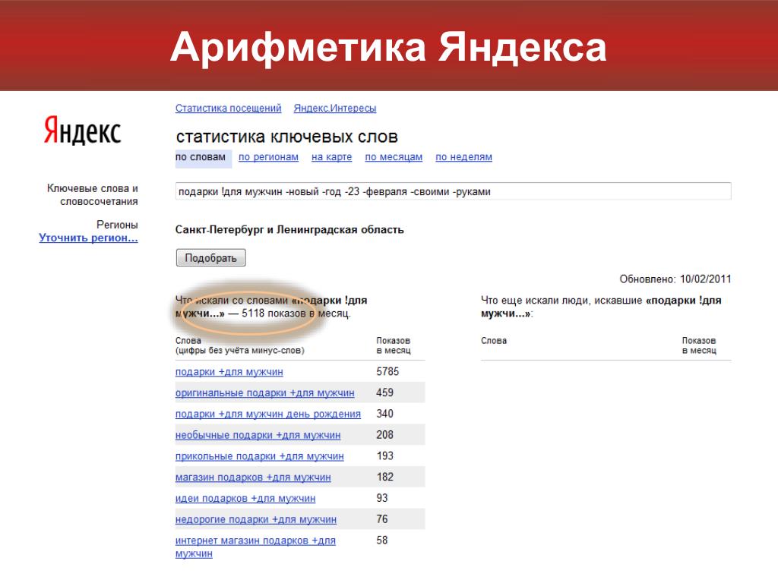Click the Что еще искали люди heading
778x583 pixels.
pyautogui.click(x=601, y=307)
